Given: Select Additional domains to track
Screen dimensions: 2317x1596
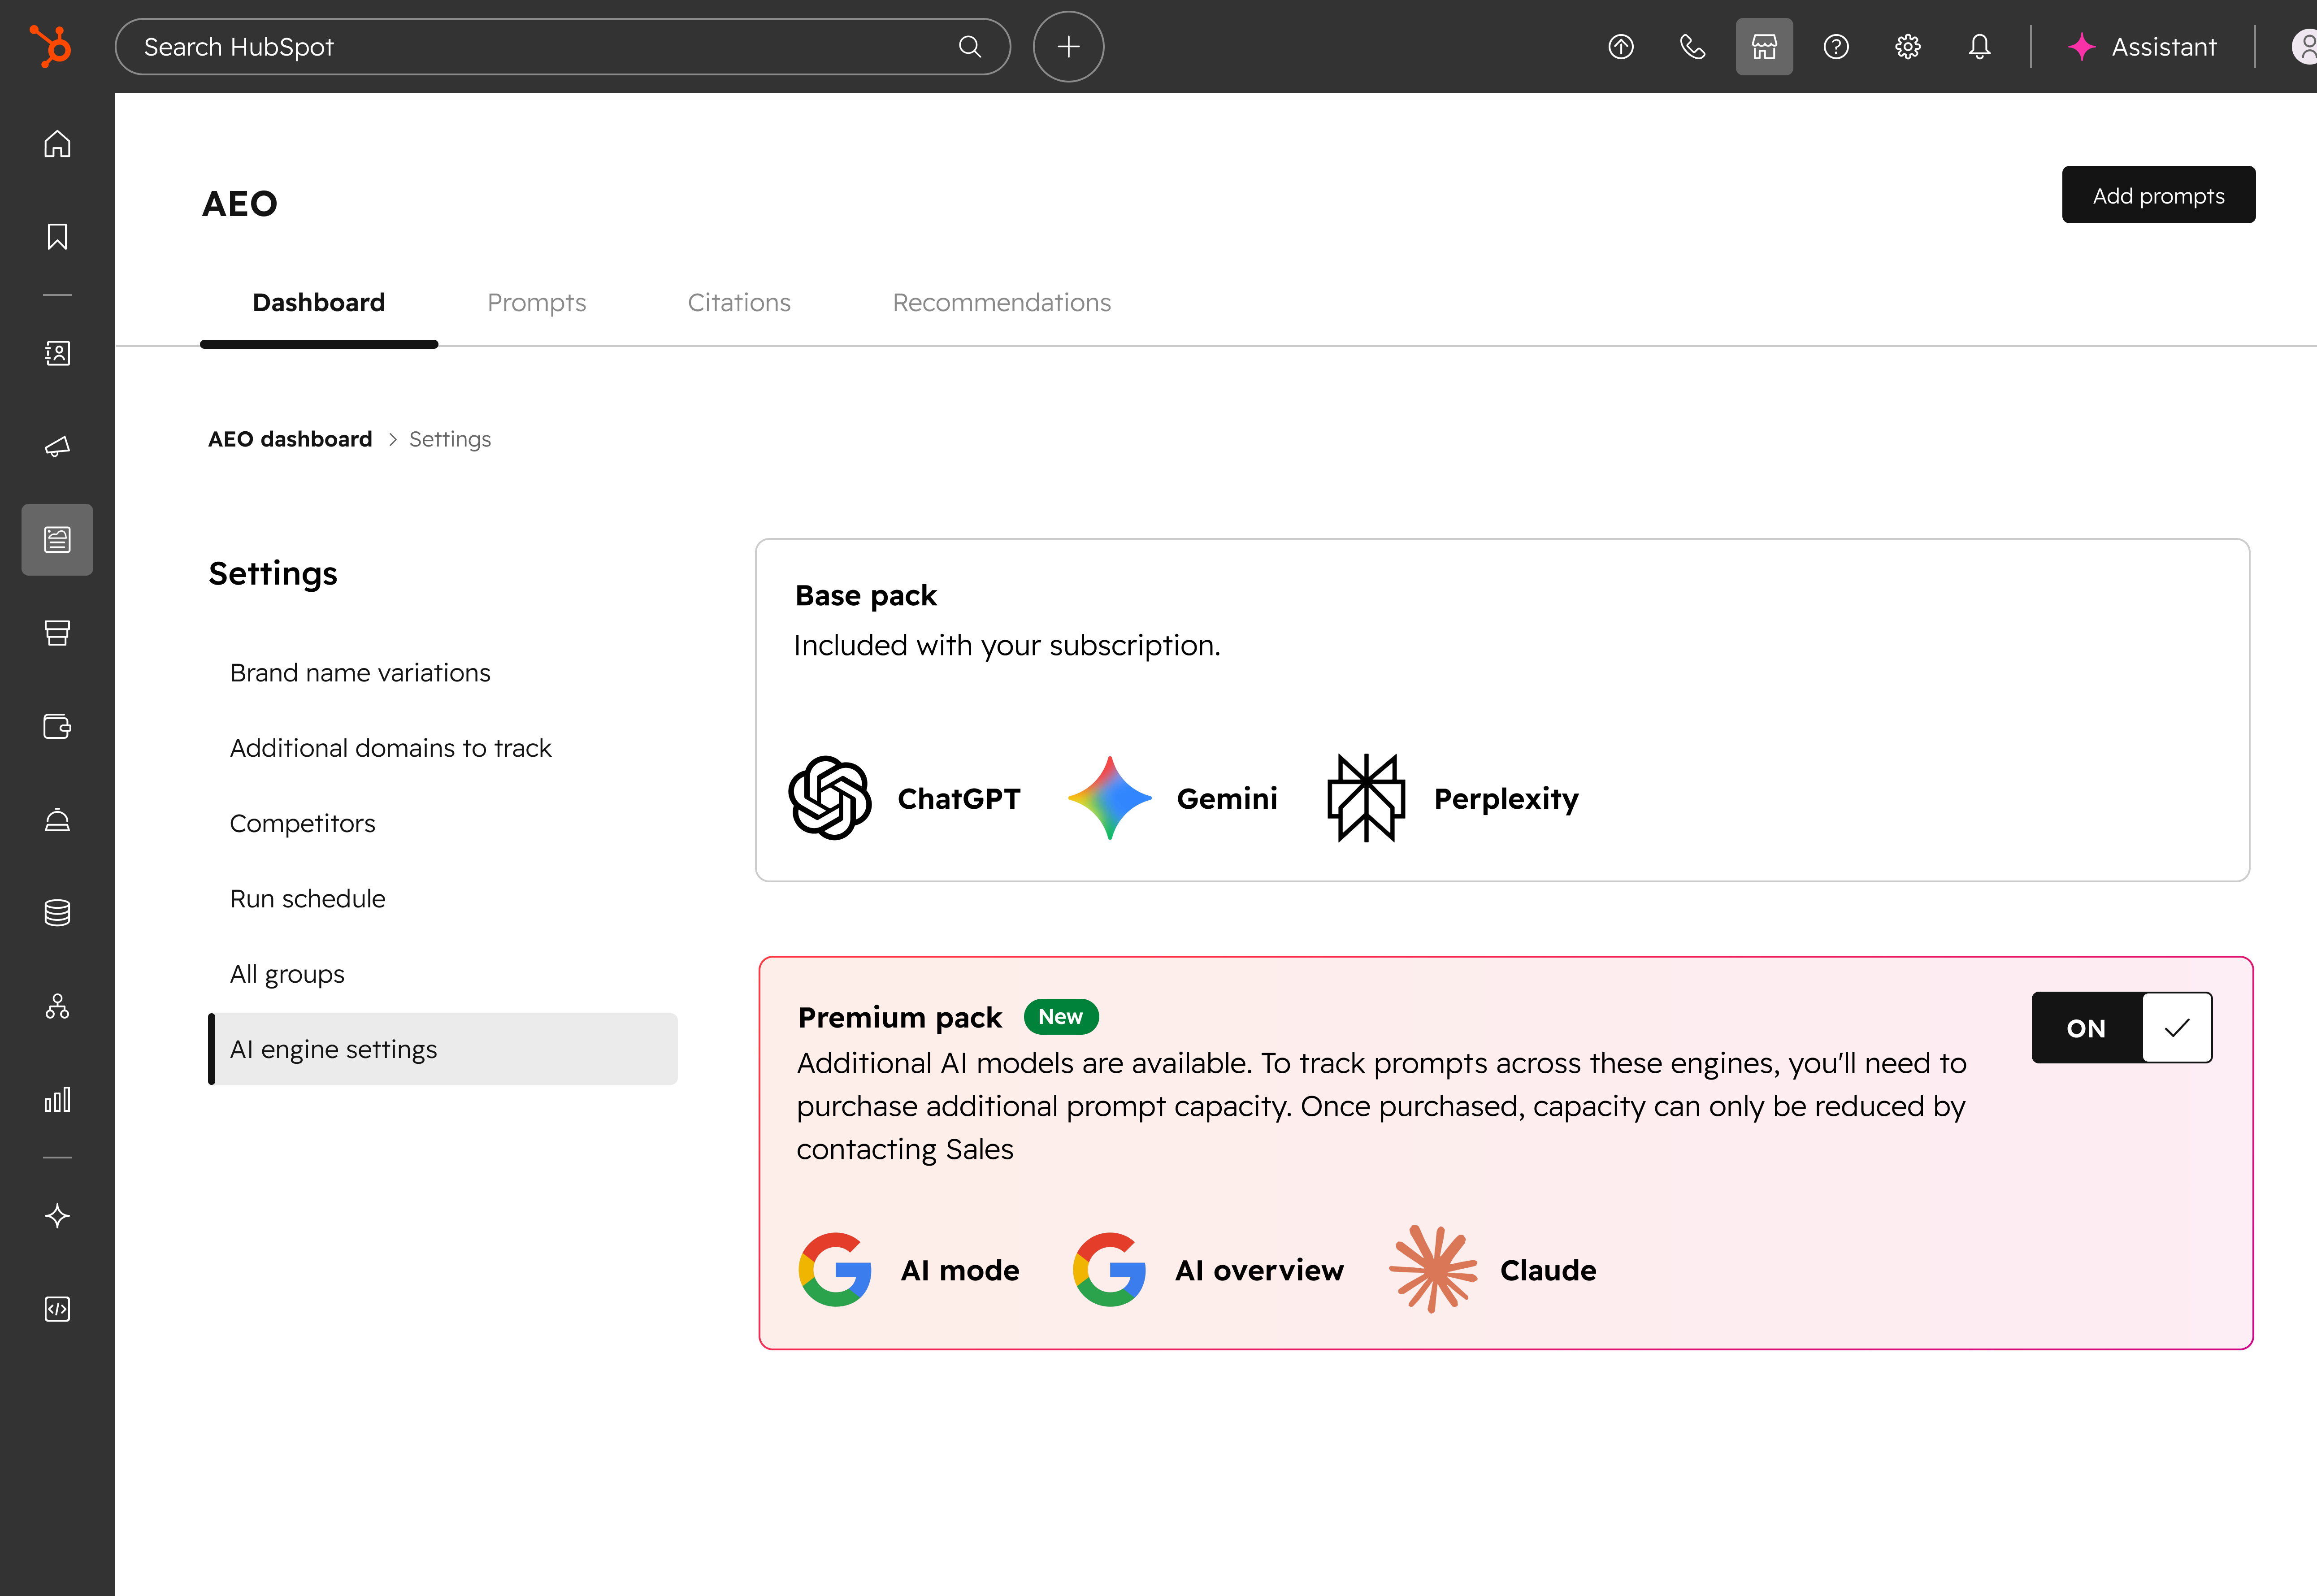Looking at the screenshot, I should coord(390,748).
